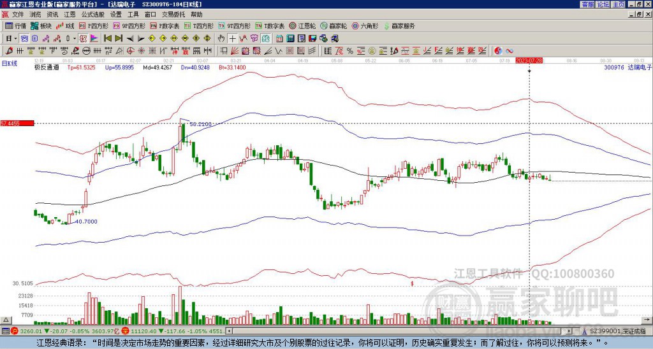Click the blue-red infinity wave icon
The image size is (653, 349).
pyautogui.click(x=510, y=51)
